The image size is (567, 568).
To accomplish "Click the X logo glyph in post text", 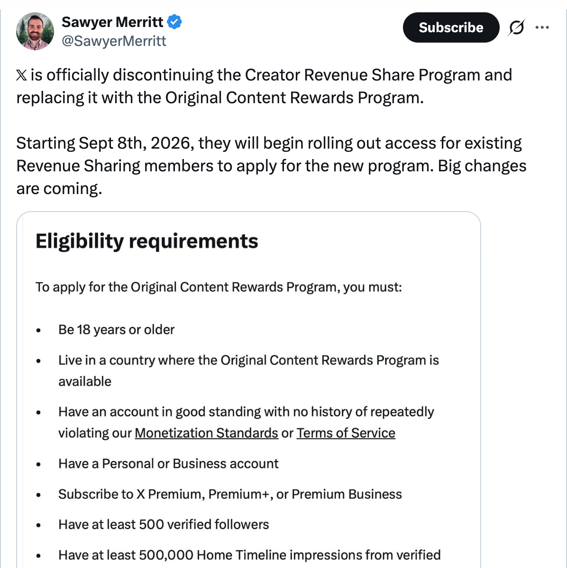I will click(x=22, y=75).
